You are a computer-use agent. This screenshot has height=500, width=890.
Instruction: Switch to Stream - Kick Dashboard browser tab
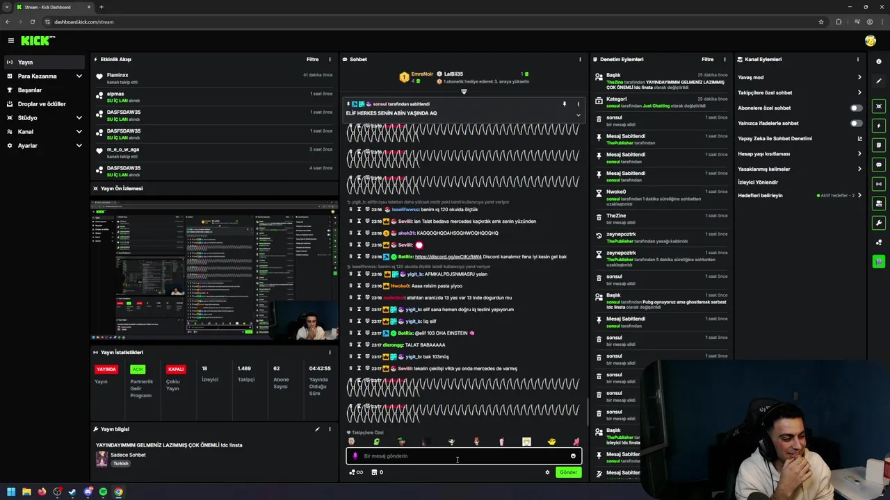[x=54, y=7]
